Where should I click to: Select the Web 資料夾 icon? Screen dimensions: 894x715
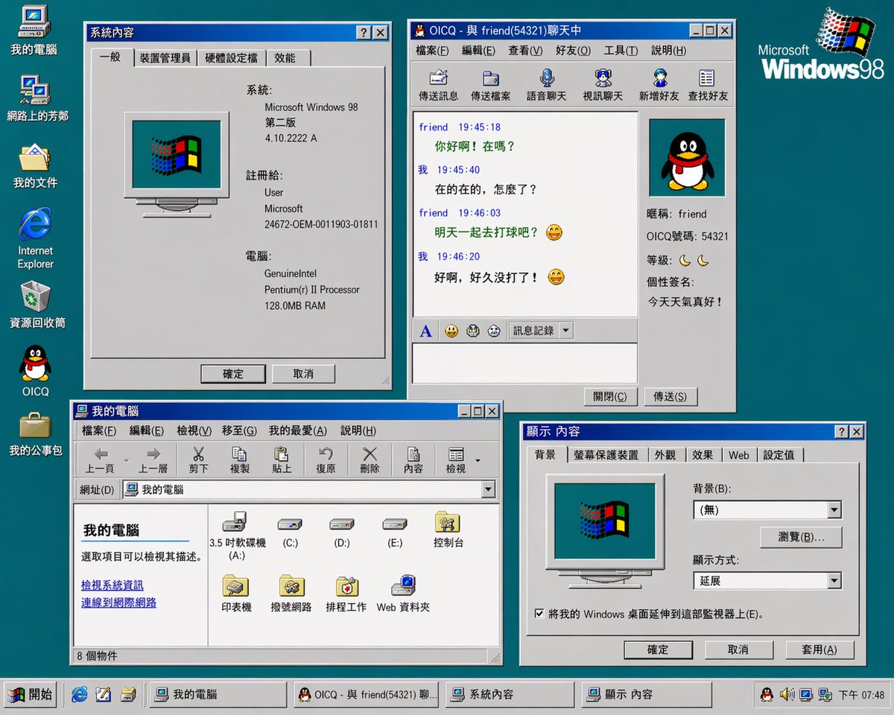(x=403, y=594)
